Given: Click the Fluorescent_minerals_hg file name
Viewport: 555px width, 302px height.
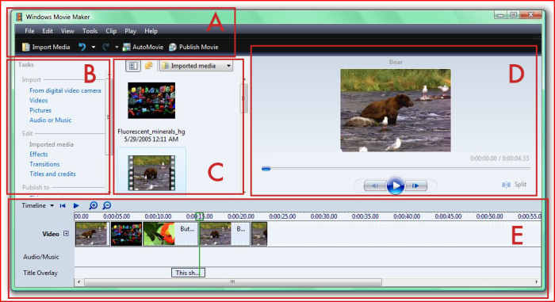Looking at the screenshot, I should pos(151,132).
